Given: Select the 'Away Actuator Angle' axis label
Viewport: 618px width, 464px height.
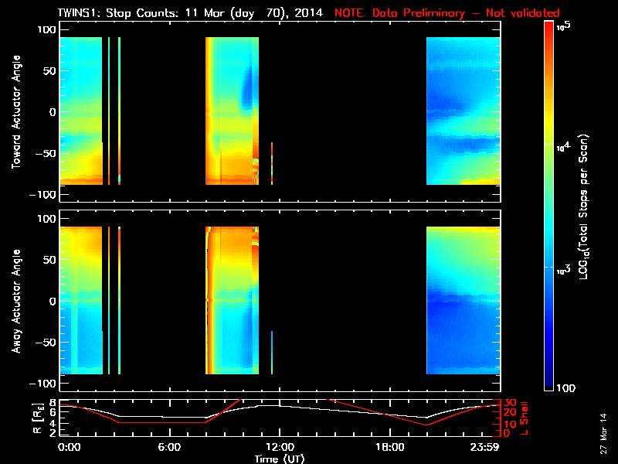Looking at the screenshot, I should tap(14, 301).
